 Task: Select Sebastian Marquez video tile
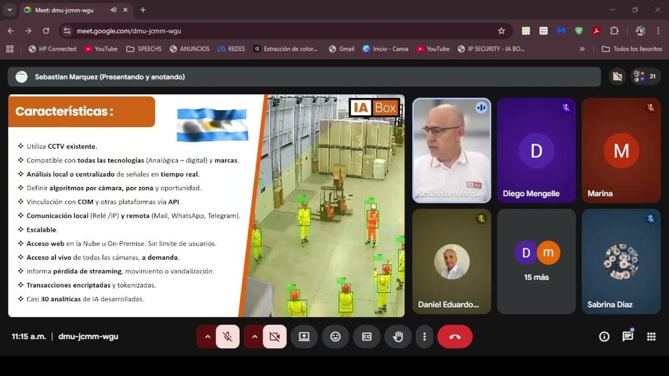tap(452, 150)
